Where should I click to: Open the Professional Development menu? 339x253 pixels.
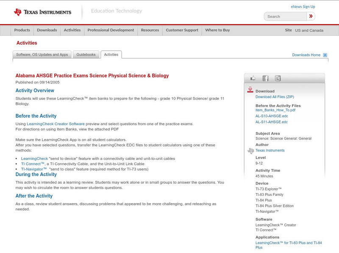point(111,30)
